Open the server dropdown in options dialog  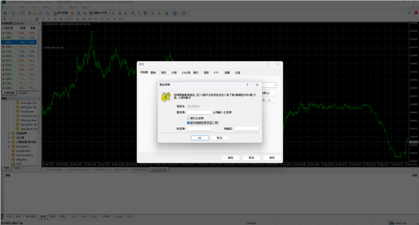coord(274,85)
